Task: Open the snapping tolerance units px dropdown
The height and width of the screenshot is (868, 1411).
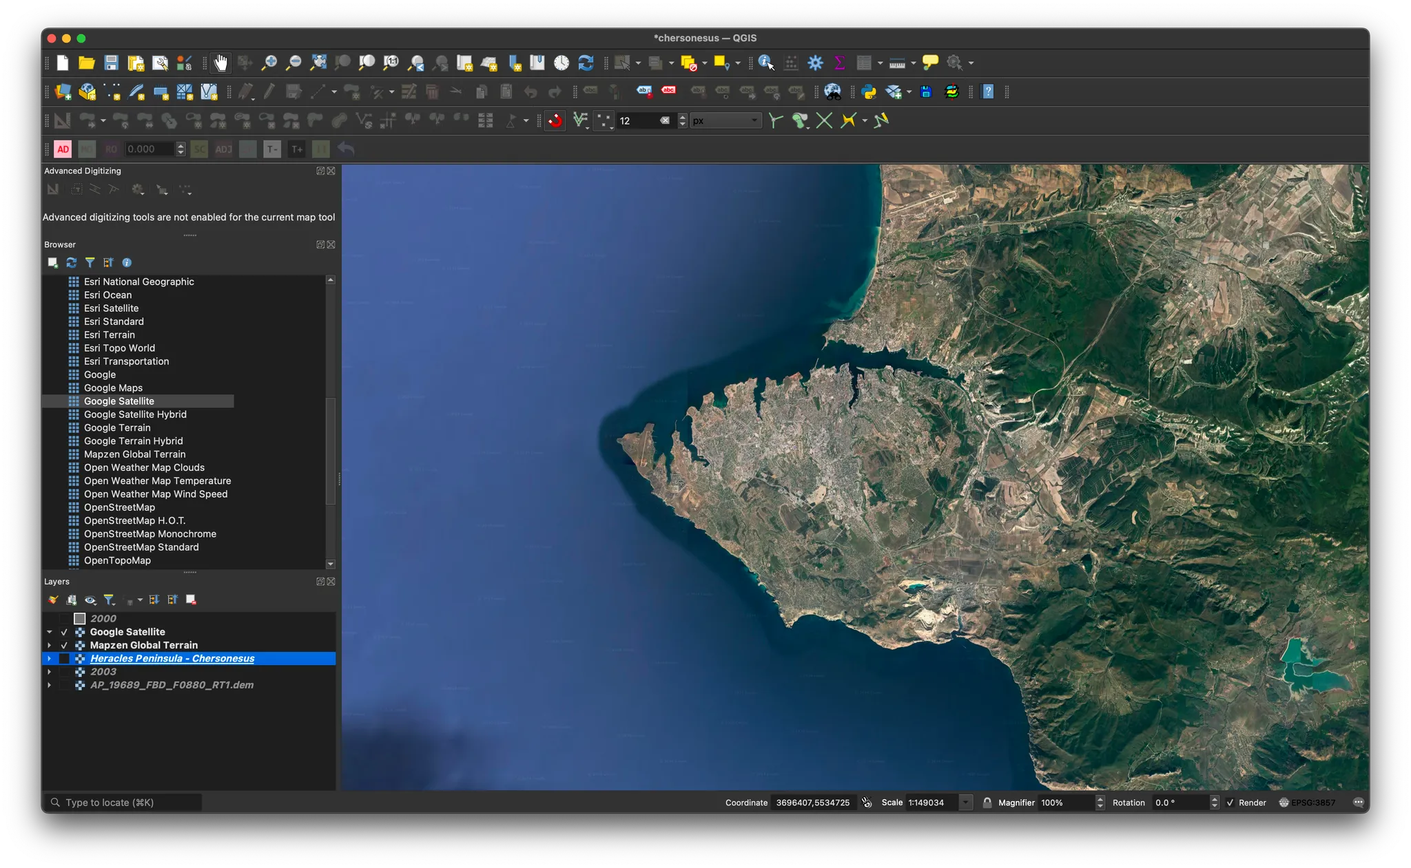Action: pyautogui.click(x=726, y=120)
